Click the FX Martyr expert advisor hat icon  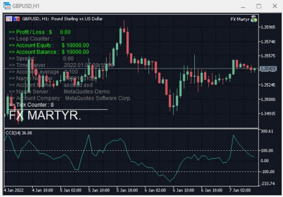[254, 19]
